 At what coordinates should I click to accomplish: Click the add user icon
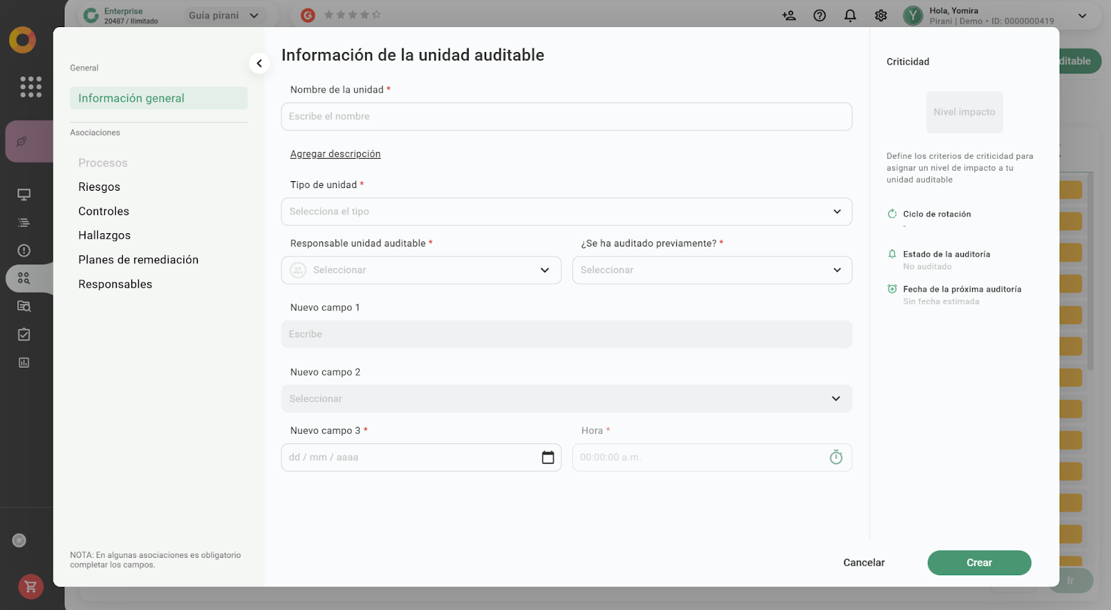pyautogui.click(x=789, y=15)
